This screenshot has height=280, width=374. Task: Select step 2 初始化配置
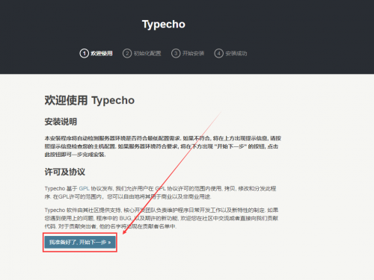point(141,53)
